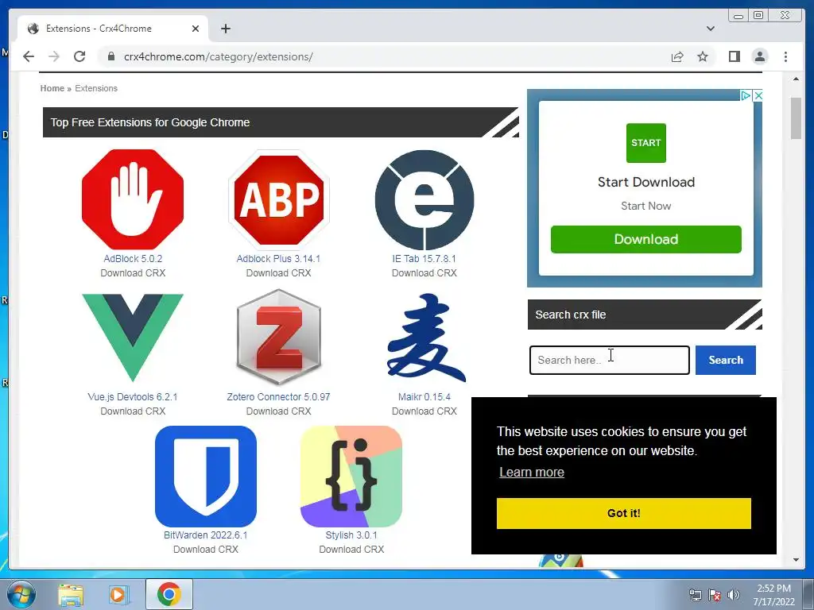
Task: Open the AdChoices info icon
Action: 746,95
